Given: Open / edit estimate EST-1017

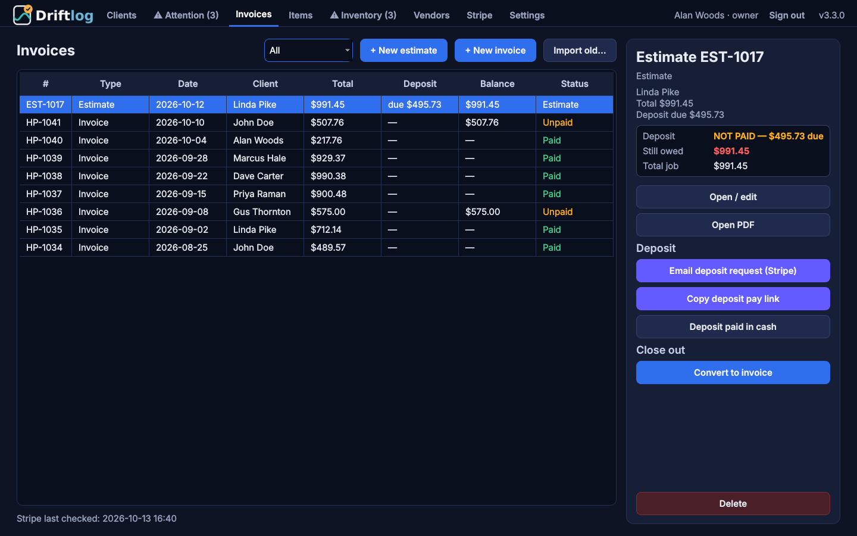Looking at the screenshot, I should pyautogui.click(x=733, y=197).
